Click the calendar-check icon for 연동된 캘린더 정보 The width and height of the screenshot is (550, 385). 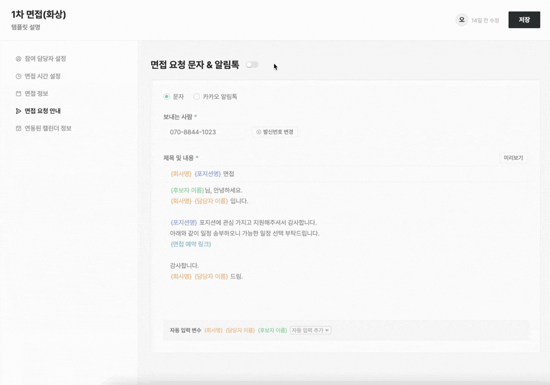[x=18, y=129]
